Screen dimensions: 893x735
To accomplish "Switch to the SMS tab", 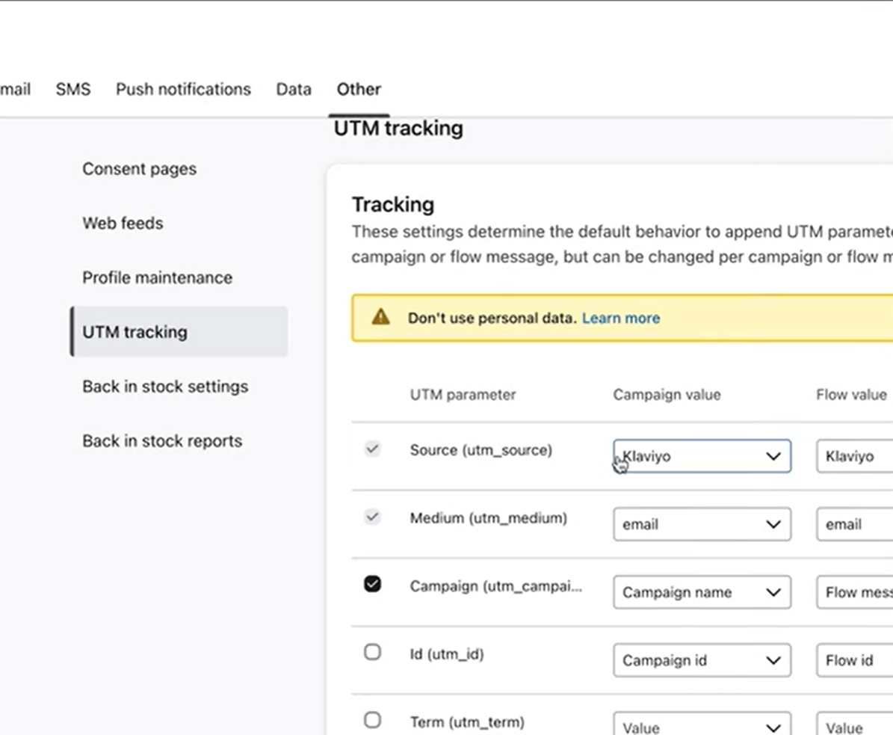I will click(x=73, y=90).
